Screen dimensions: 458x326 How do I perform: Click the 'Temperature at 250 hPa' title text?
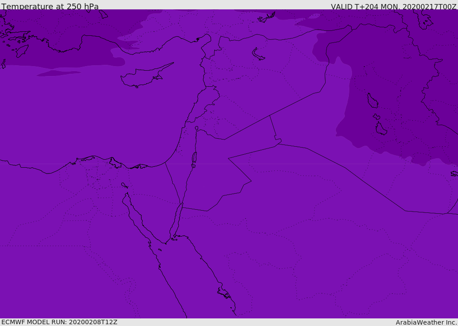50,6
